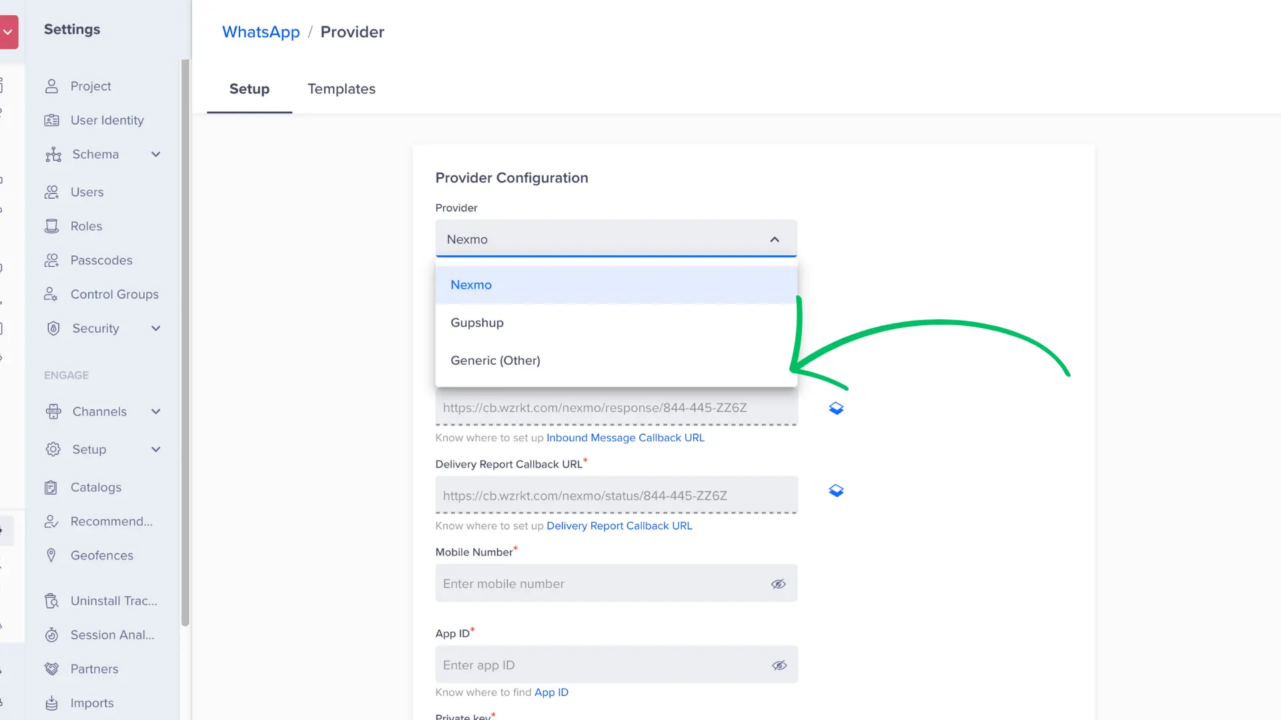Toggle Mobile Number field visibility

point(779,584)
